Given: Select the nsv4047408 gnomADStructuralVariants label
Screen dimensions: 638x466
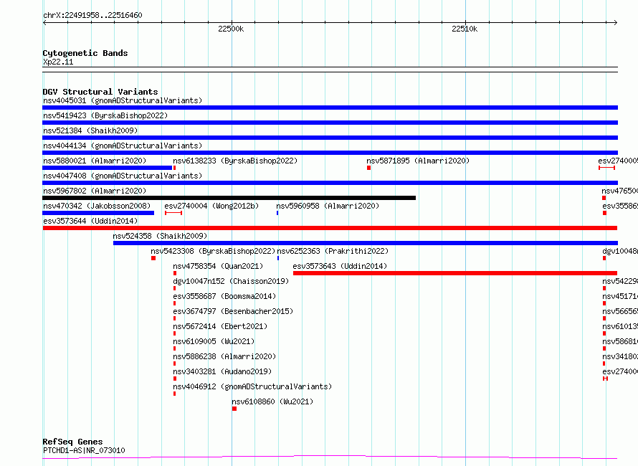Looking at the screenshot, I should coord(123,176).
